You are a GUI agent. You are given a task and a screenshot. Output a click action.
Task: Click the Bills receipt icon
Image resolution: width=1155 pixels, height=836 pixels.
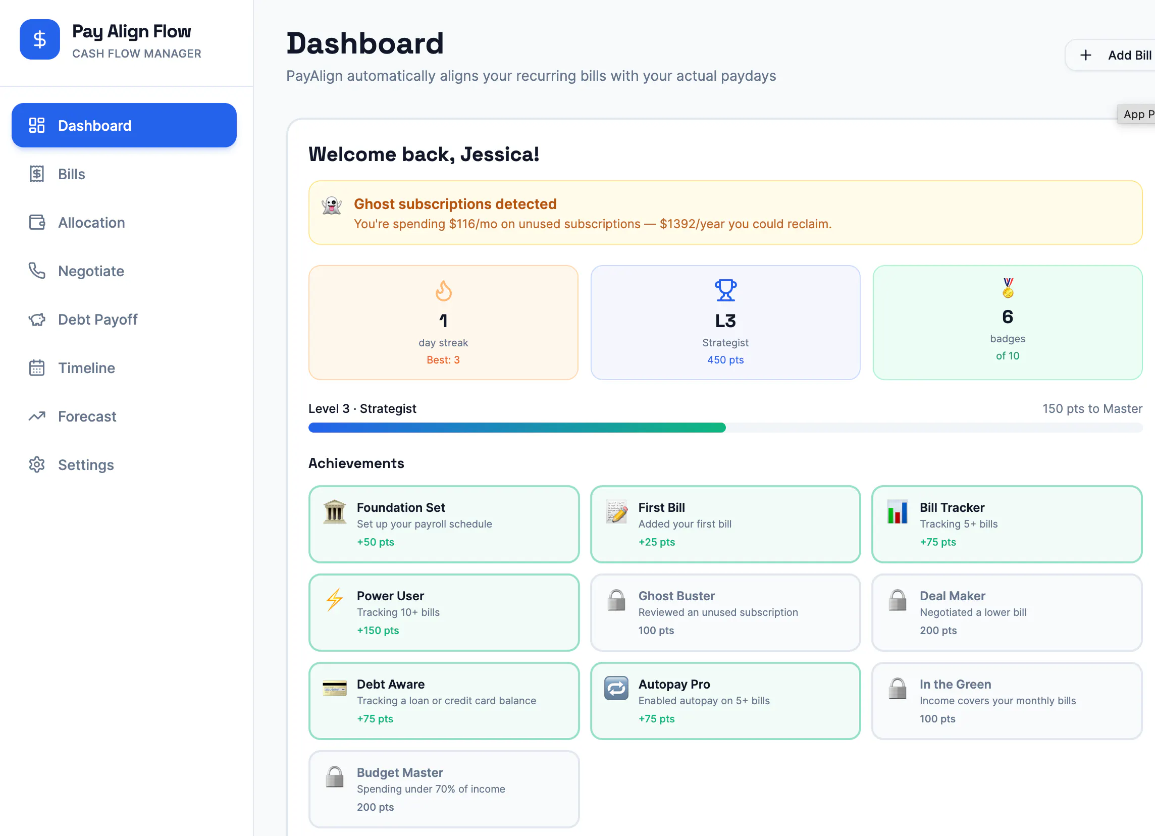click(37, 174)
